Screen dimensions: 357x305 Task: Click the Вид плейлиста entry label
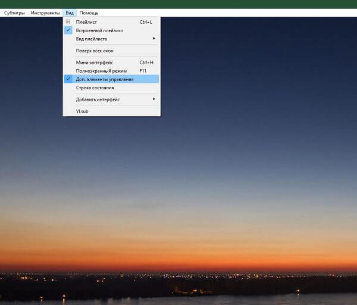point(91,39)
